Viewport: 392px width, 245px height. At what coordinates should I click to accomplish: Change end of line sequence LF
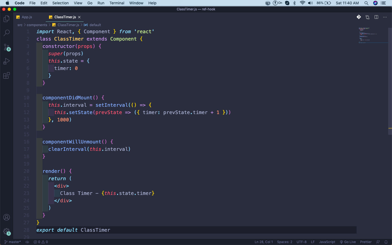point(313,242)
